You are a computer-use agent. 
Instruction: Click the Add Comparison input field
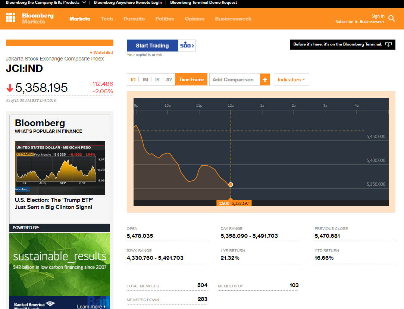coord(235,79)
